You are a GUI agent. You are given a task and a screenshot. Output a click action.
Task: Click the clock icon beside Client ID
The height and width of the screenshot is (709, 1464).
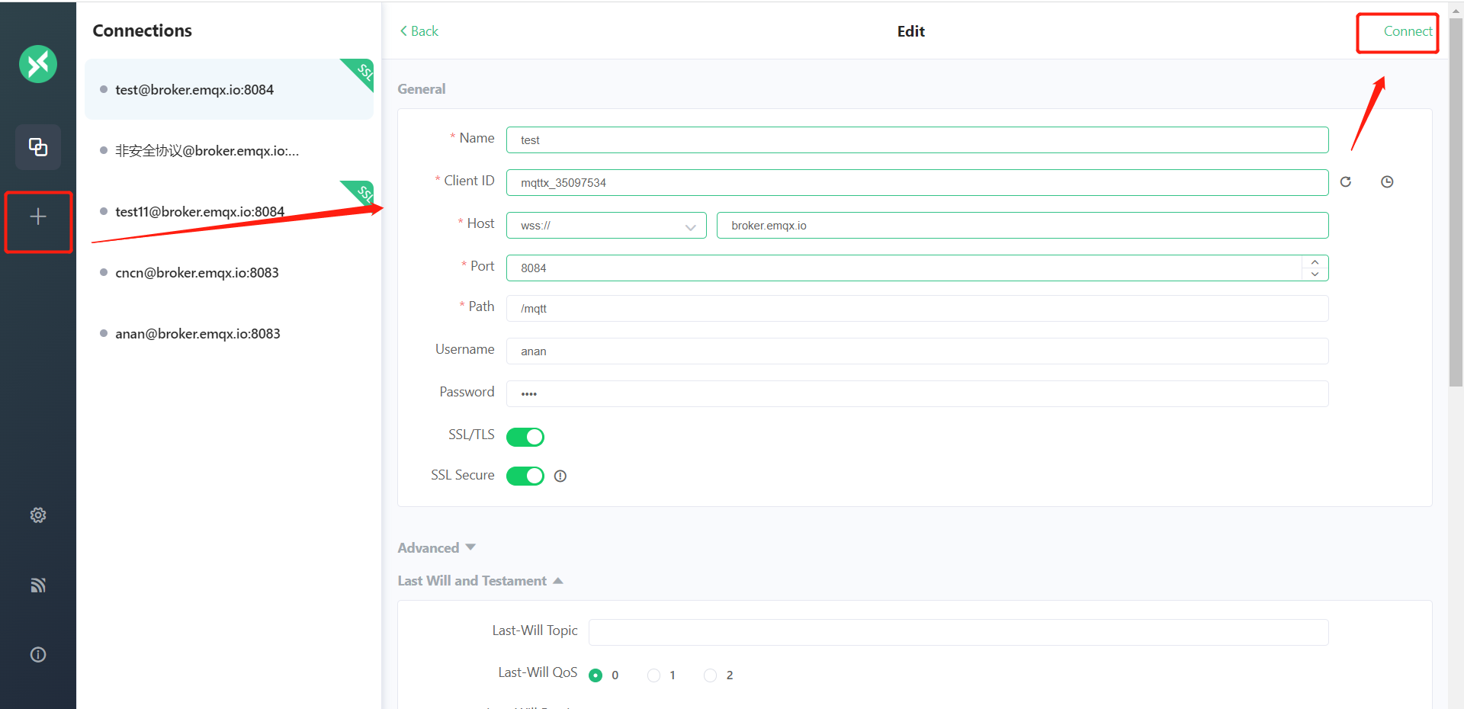1387,181
